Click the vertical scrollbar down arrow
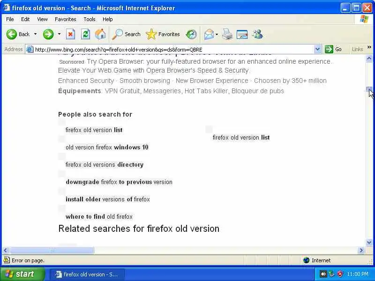The image size is (375, 281). [x=369, y=243]
